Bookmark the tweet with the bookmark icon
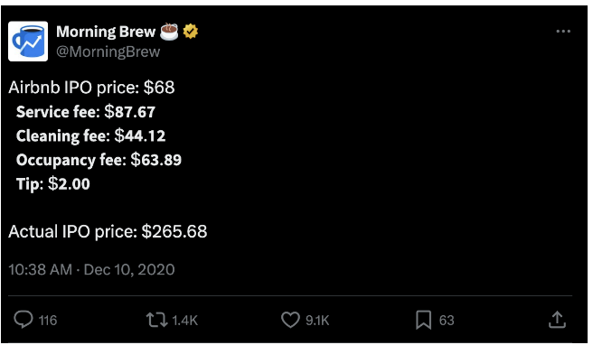 point(424,320)
